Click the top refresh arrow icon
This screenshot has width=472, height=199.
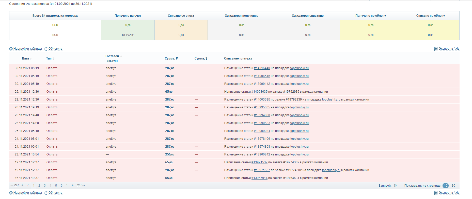click(46, 49)
